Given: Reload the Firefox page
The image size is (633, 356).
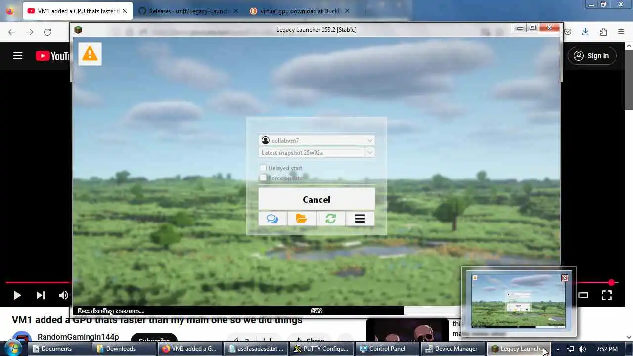Looking at the screenshot, I should 47,32.
